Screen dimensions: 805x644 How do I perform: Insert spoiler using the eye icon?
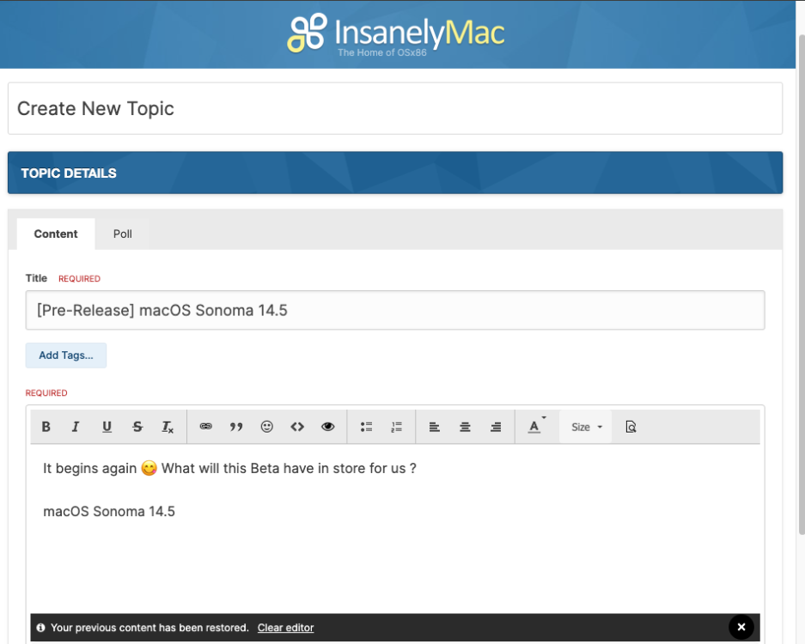pyautogui.click(x=328, y=427)
